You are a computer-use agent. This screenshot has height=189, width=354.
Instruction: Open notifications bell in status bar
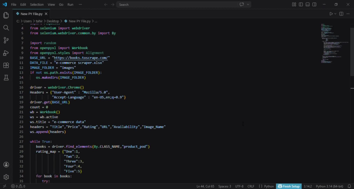(349, 186)
